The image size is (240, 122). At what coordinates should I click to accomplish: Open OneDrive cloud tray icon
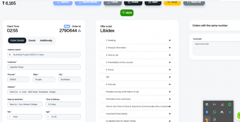tap(222, 112)
